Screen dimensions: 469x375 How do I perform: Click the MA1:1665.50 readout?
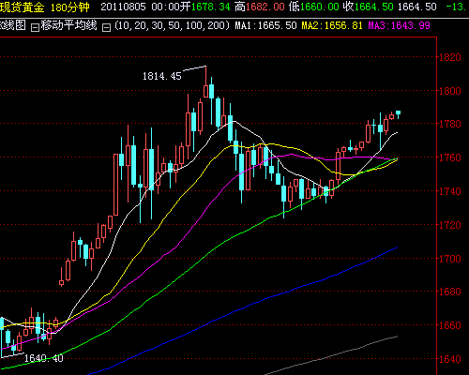click(265, 25)
